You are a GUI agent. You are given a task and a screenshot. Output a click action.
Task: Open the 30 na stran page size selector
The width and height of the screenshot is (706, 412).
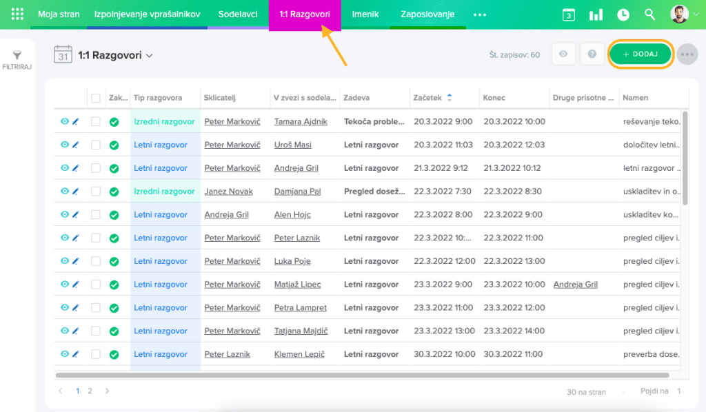pos(585,392)
